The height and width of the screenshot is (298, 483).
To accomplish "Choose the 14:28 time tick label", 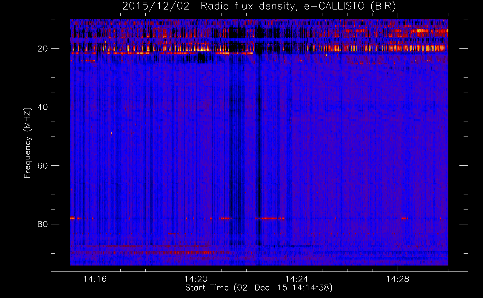I will point(398,279).
